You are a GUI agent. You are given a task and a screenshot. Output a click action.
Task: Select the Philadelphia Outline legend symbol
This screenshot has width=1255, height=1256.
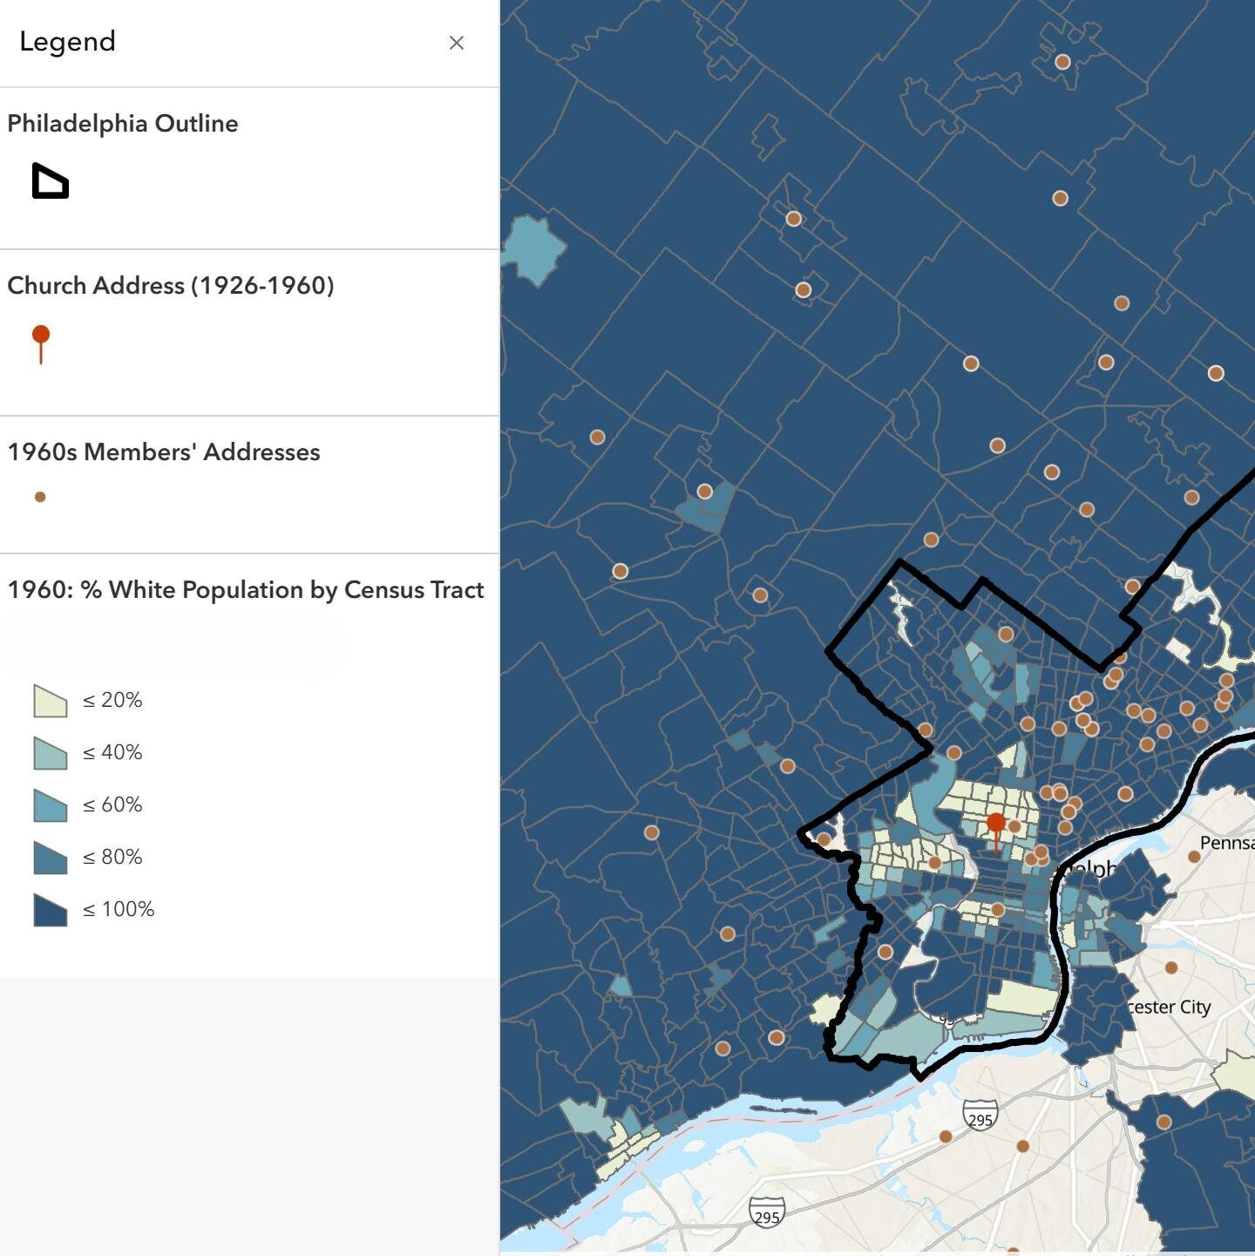[51, 180]
